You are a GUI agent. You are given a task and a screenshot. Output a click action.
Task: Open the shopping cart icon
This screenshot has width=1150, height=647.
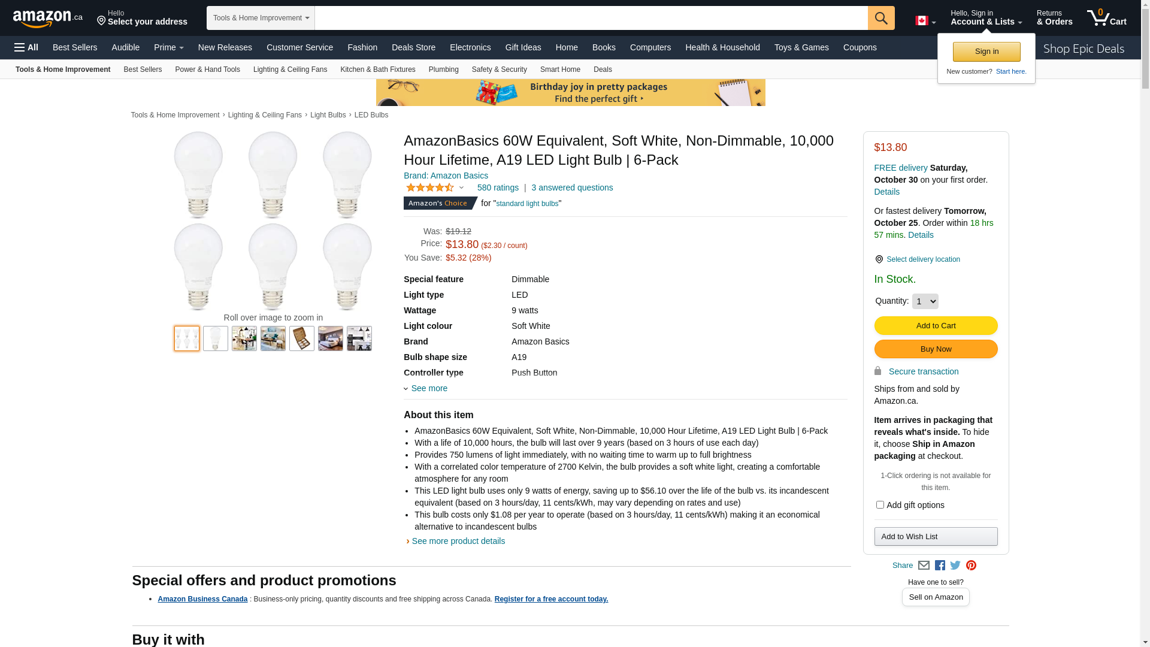pyautogui.click(x=1106, y=18)
